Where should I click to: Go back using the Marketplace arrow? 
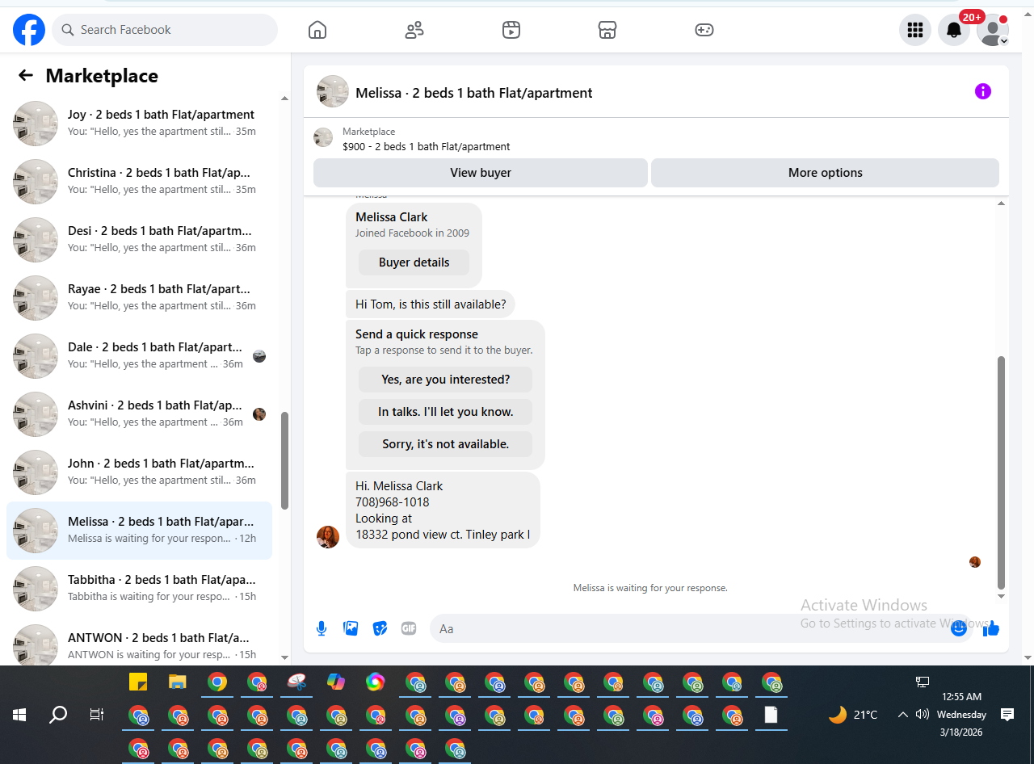pyautogui.click(x=26, y=75)
